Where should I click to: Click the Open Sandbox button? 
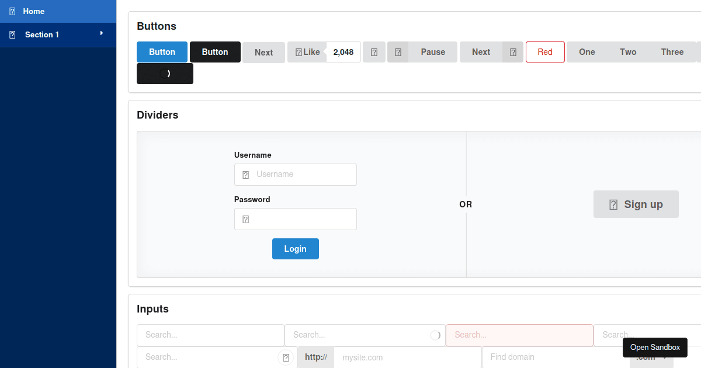(x=655, y=348)
